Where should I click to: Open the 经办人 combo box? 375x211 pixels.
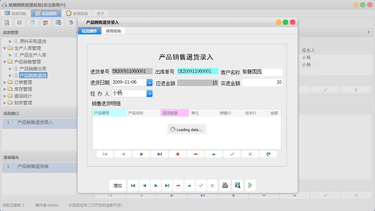(149, 93)
